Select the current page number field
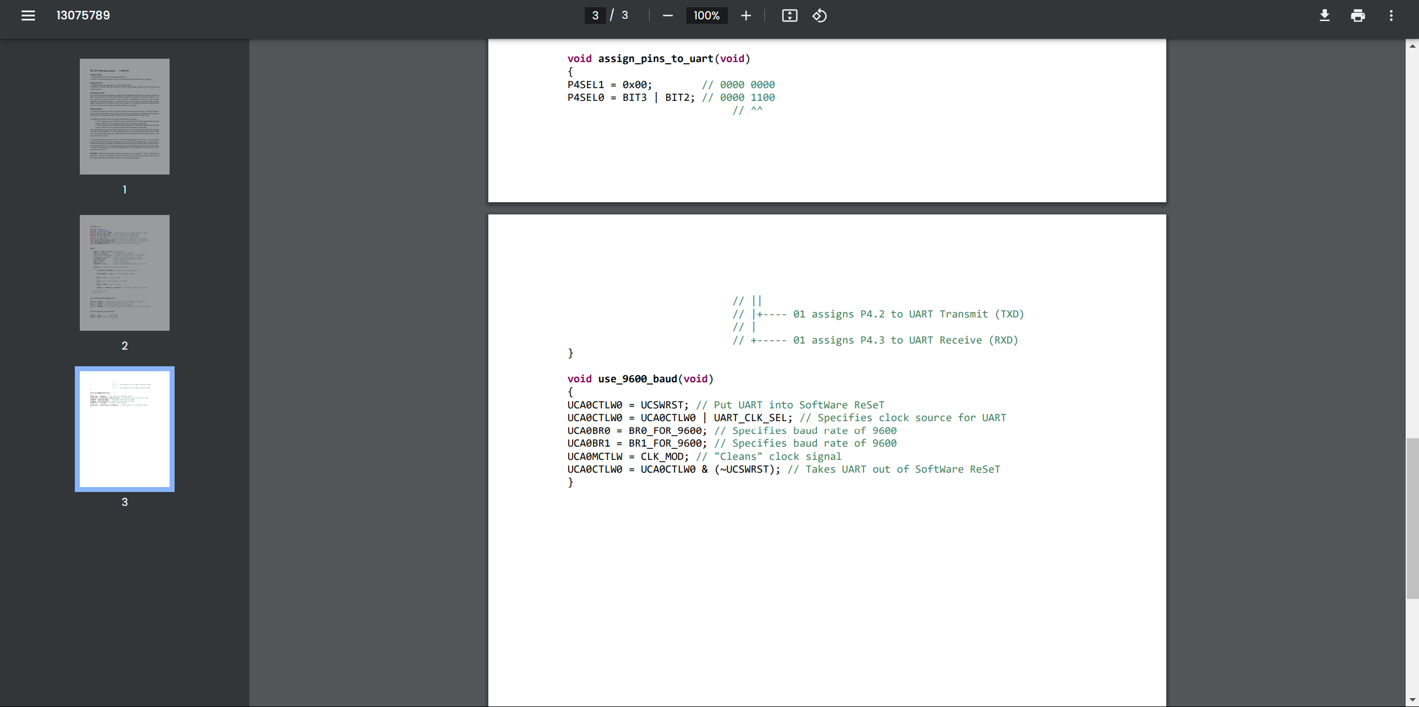Screen dimensions: 1419x707 click(595, 16)
